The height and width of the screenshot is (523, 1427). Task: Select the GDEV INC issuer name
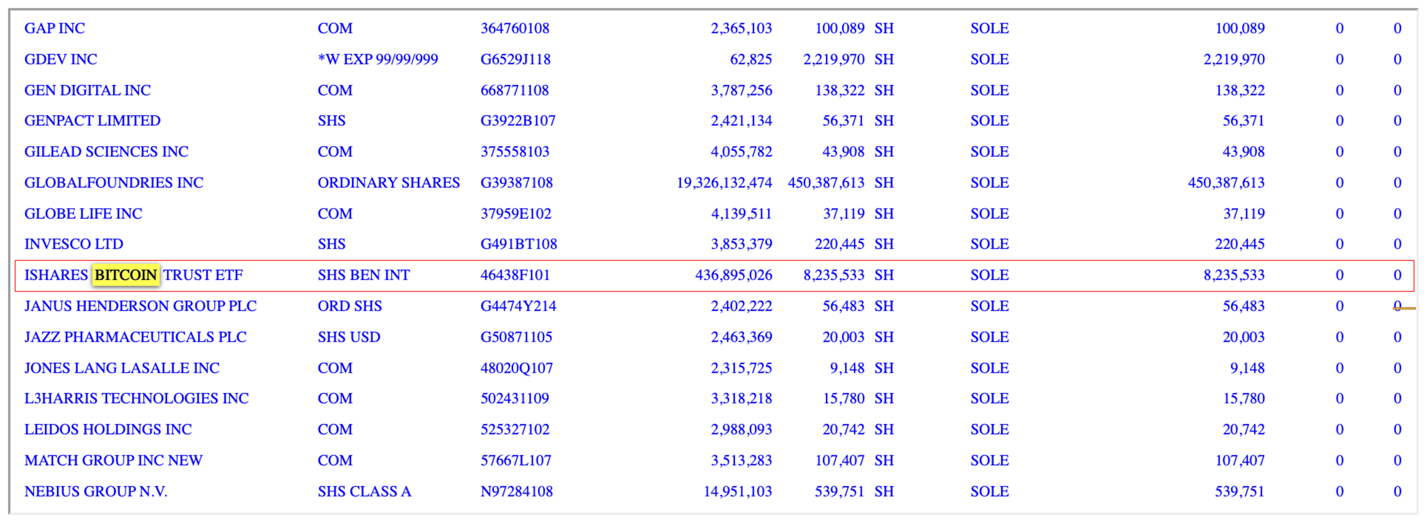click(61, 59)
